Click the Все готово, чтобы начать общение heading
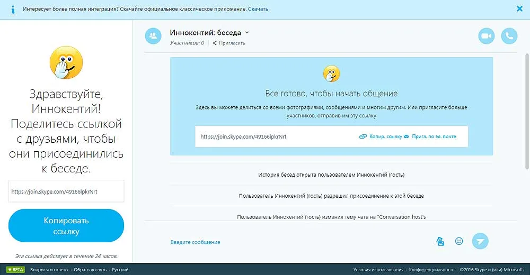This screenshot has height=275, width=530. [x=331, y=94]
